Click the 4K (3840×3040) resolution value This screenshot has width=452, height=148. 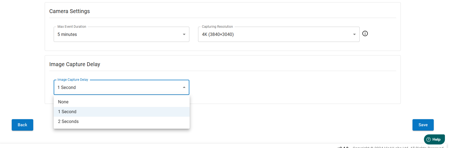[218, 35]
